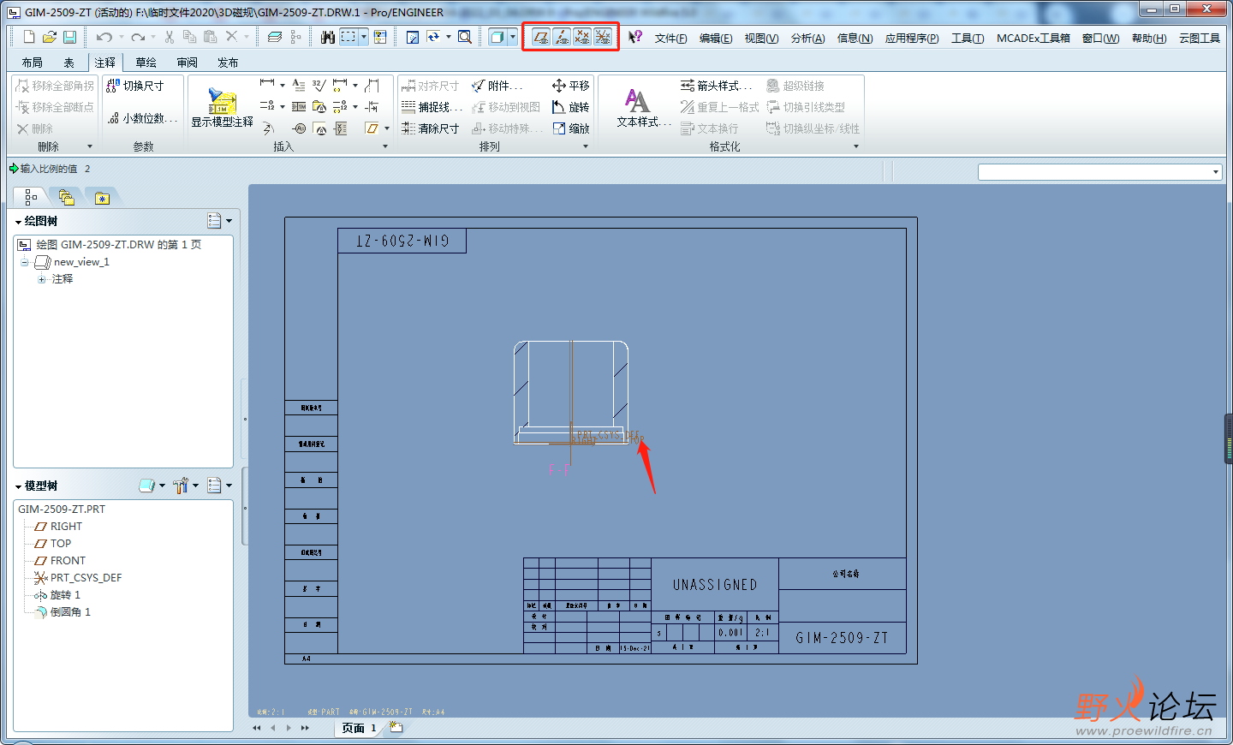This screenshot has height=745, width=1233.
Task: Select the 旋转 1 feature in the model tree
Action: click(65, 594)
